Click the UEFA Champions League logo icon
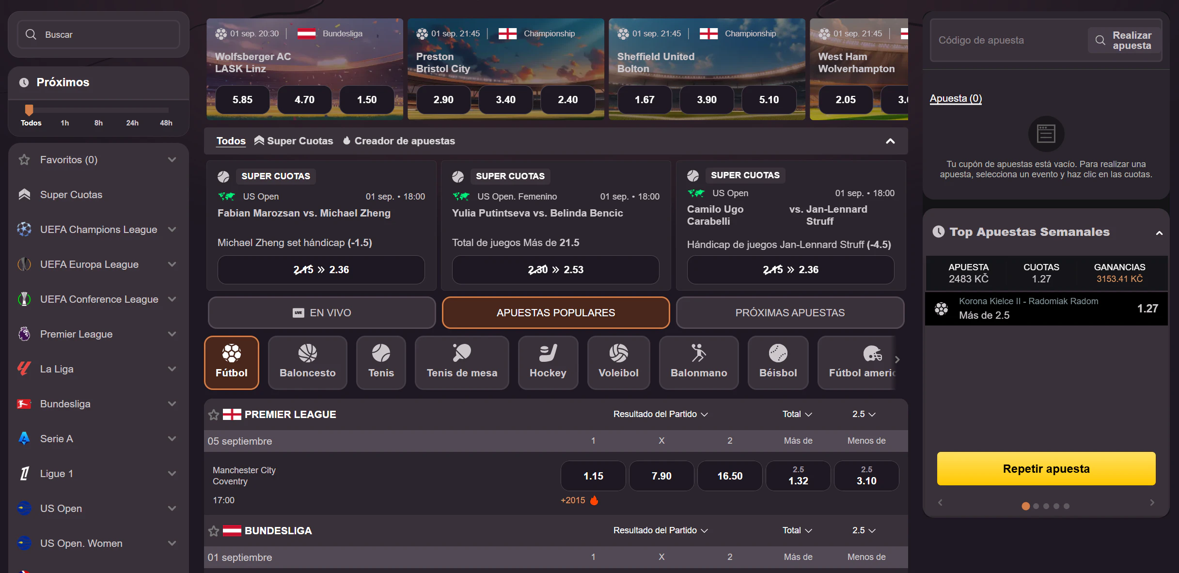 pyautogui.click(x=24, y=229)
